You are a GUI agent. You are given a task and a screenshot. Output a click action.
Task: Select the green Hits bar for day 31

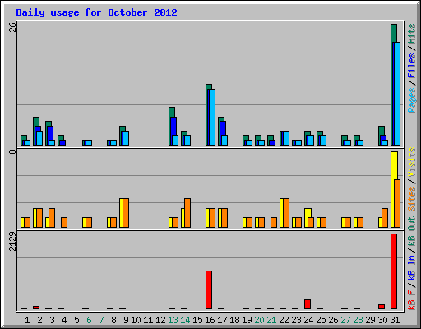point(394,33)
